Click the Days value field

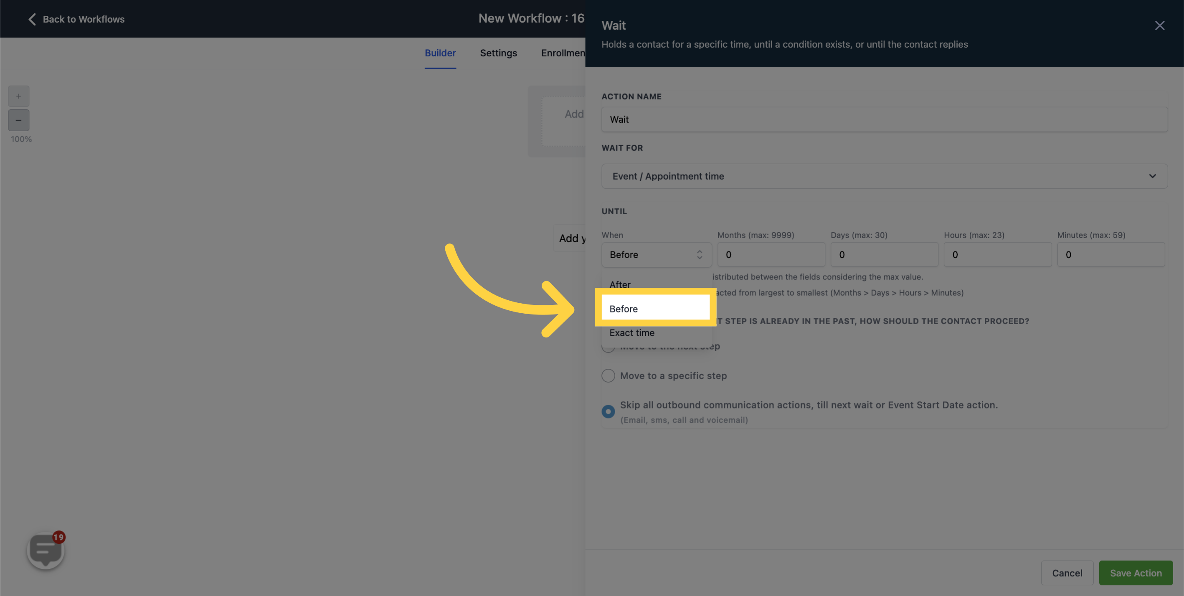coord(884,255)
